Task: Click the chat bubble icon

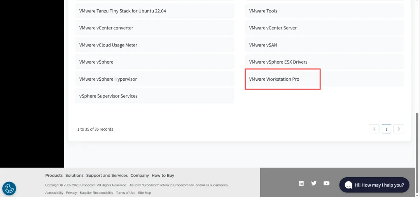Action: tap(348, 185)
